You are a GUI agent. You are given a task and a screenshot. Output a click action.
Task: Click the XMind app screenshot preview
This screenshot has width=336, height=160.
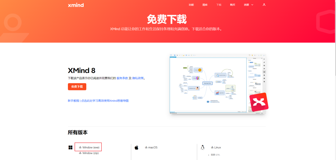click(x=218, y=83)
